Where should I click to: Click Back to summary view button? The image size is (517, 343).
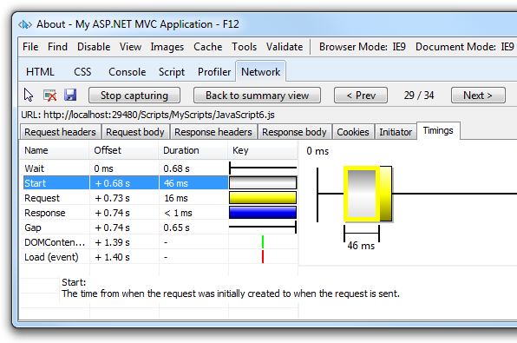click(x=257, y=96)
